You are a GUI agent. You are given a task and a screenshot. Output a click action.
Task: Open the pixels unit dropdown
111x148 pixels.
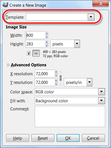(77, 44)
